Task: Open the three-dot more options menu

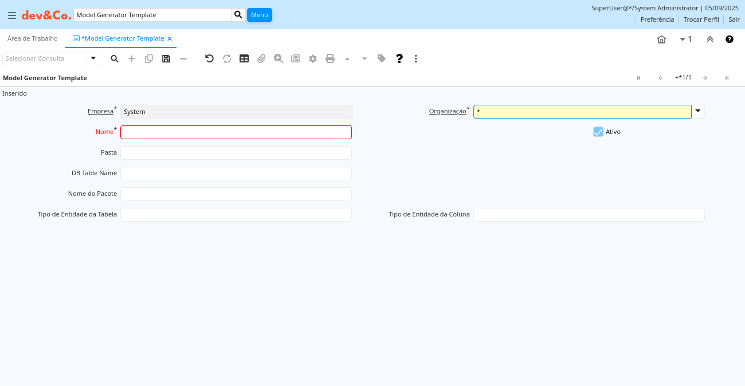Action: pyautogui.click(x=416, y=58)
